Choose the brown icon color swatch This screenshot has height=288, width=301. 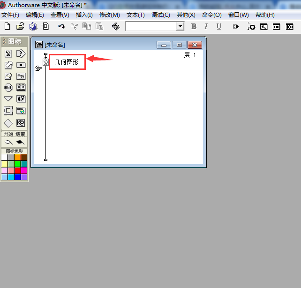[x=24, y=158]
